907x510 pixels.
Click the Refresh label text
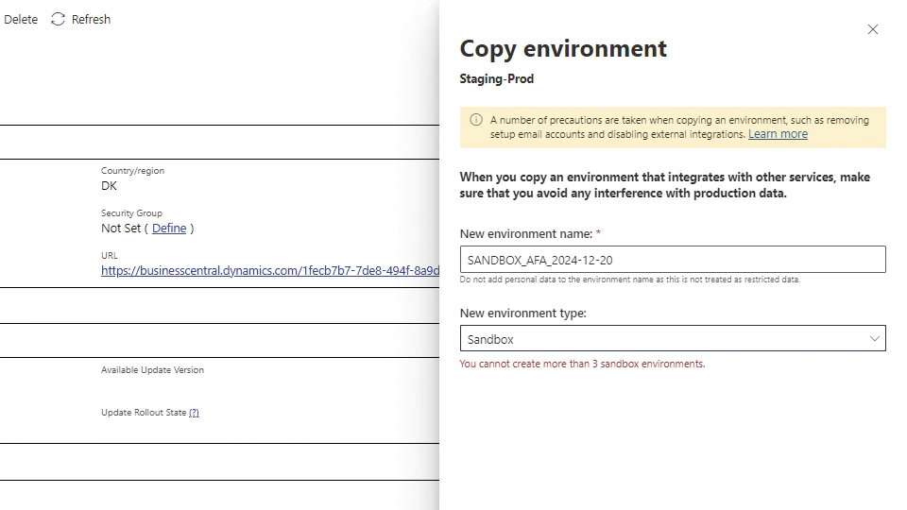pyautogui.click(x=91, y=19)
